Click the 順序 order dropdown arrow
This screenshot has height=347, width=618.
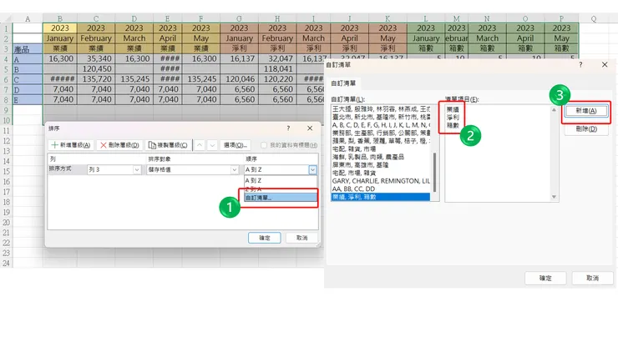tap(312, 170)
